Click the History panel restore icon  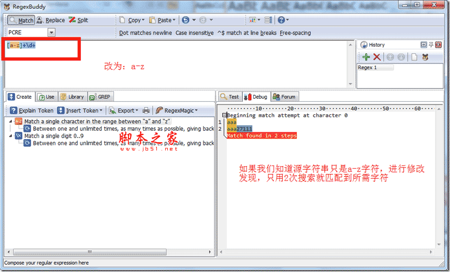[x=424, y=44]
